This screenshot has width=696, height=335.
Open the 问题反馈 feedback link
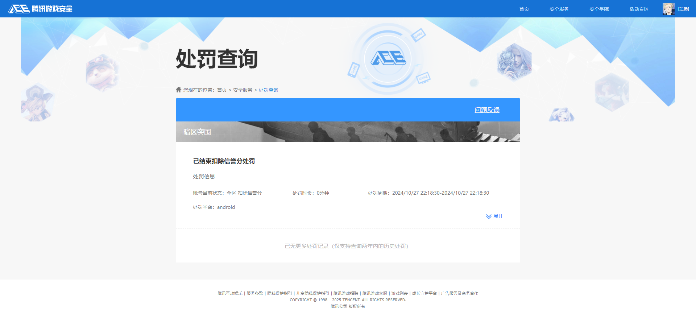pos(487,109)
